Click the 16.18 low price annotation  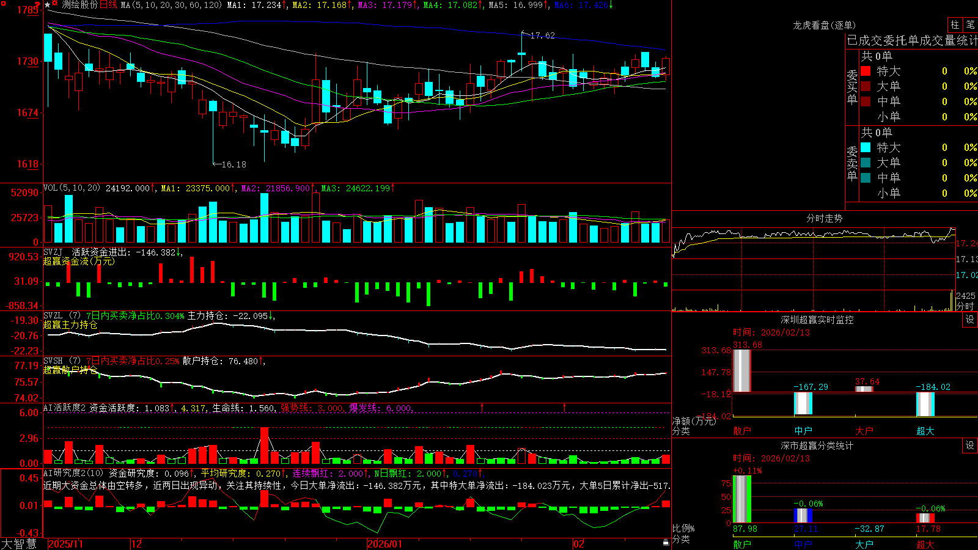[x=233, y=164]
